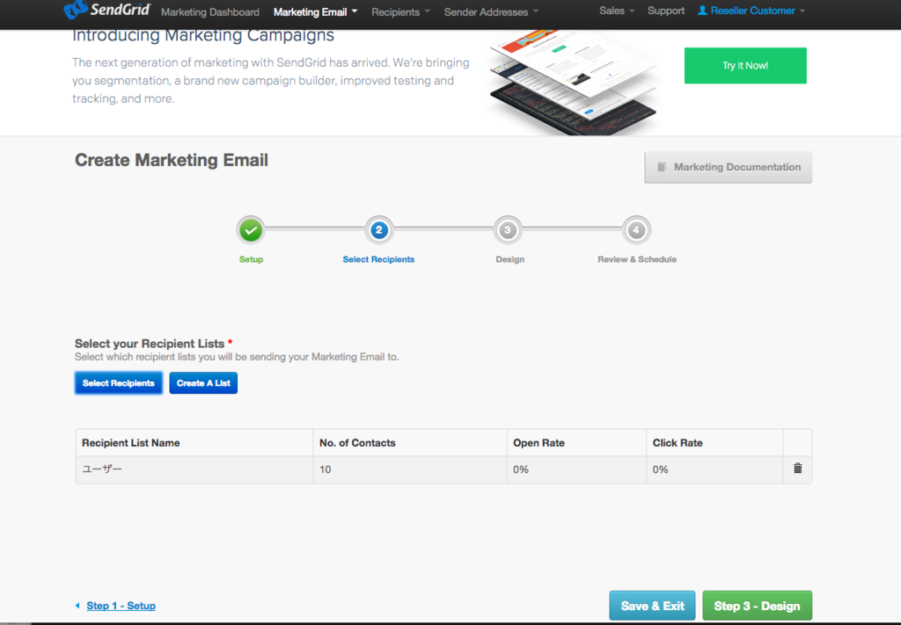
Task: Click the Design step label
Action: [x=509, y=259]
